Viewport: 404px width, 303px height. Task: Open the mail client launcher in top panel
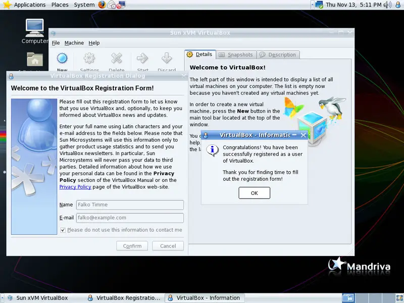coord(112,5)
